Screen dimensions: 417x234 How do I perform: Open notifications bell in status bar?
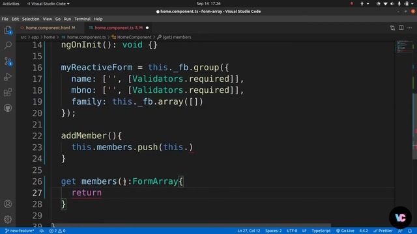410,231
